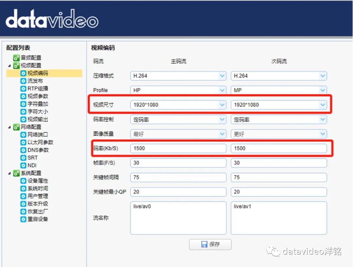
Task: Click the gear icon beside 流发布
Action: click(23, 81)
